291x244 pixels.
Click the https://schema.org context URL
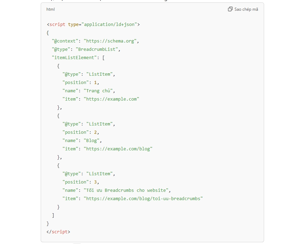[x=110, y=41]
